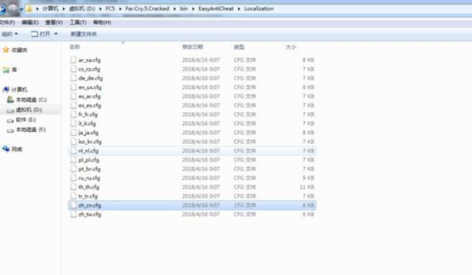
Task: Navigate to bin folder in breadcrumb
Action: coord(184,9)
